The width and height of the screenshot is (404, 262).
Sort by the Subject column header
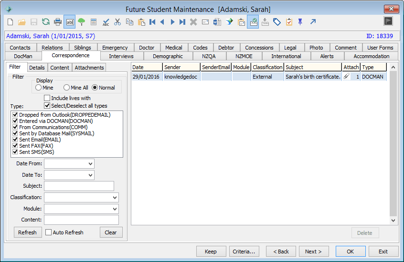point(313,67)
